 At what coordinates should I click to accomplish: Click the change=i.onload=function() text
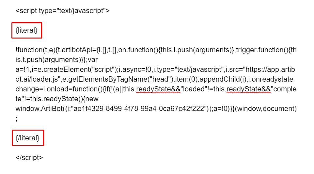click(59, 89)
